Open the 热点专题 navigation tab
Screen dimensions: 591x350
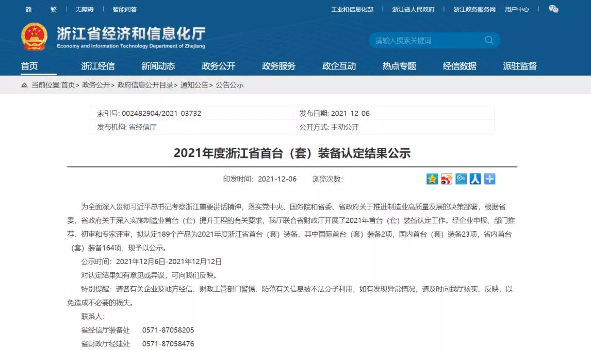[399, 66]
